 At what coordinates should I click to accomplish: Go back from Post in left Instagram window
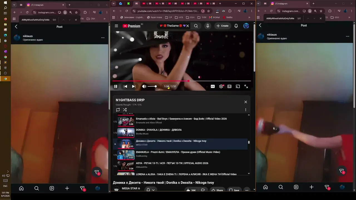click(x=16, y=27)
